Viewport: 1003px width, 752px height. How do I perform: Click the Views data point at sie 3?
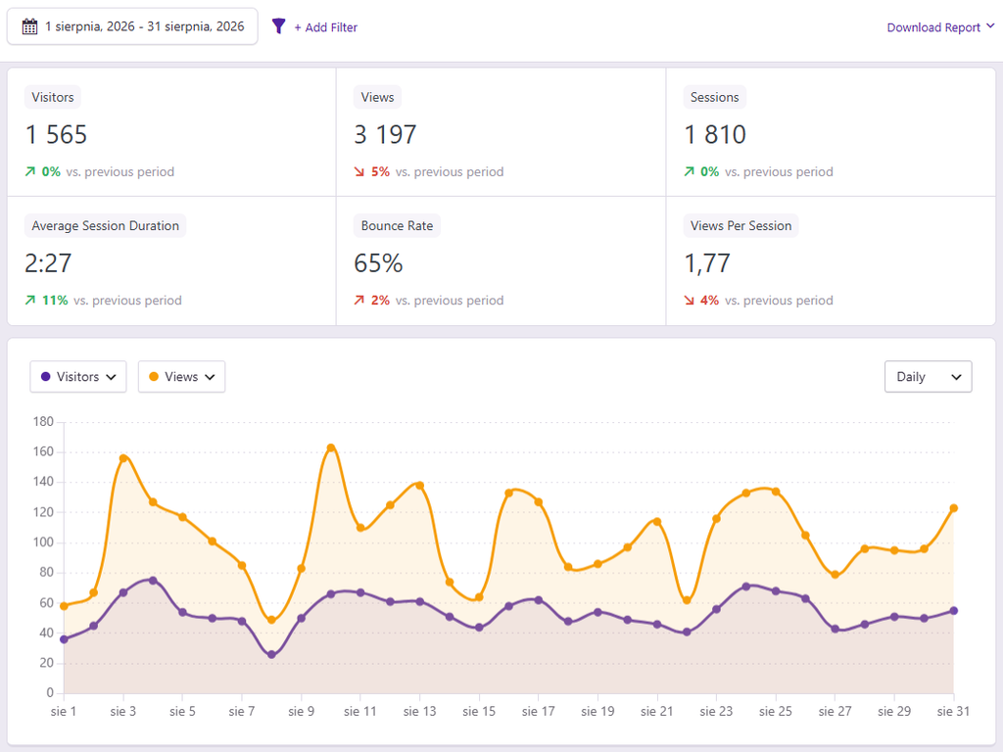click(123, 458)
